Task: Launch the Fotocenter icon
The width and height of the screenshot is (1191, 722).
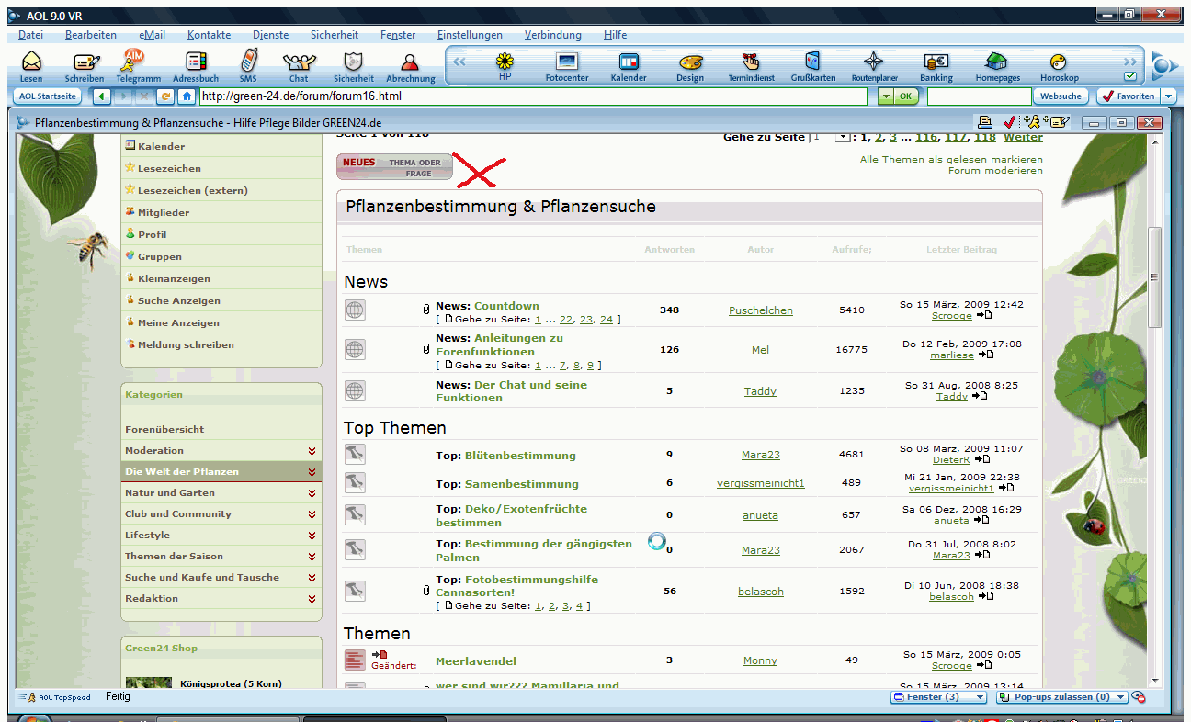Action: click(x=567, y=62)
